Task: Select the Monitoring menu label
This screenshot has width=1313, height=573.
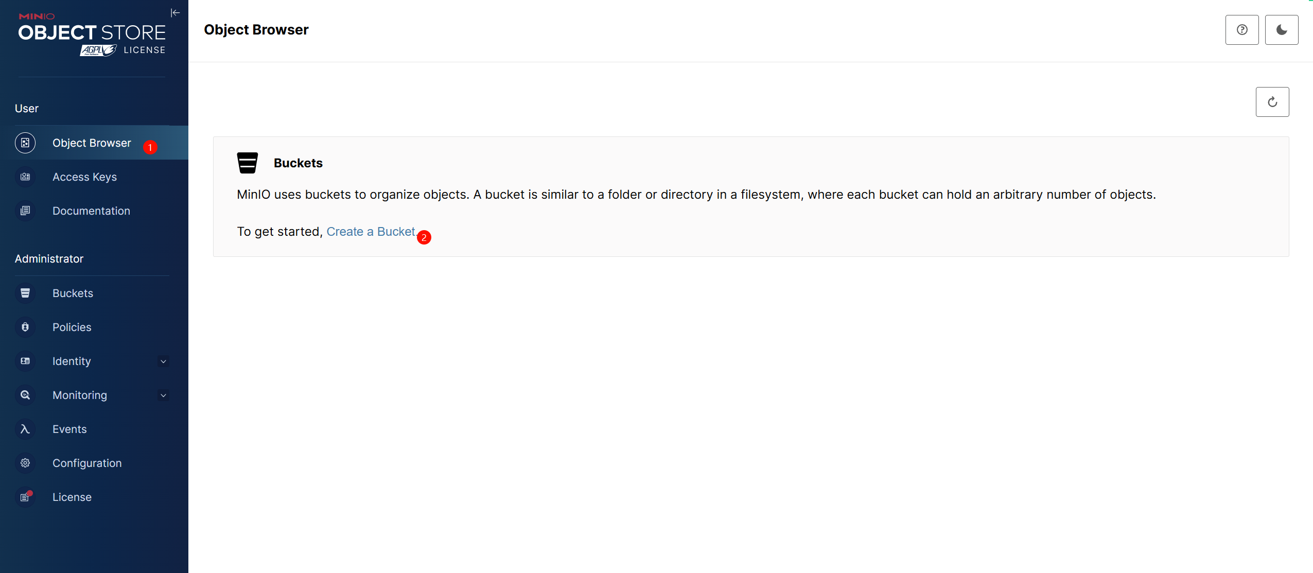Action: coord(80,395)
